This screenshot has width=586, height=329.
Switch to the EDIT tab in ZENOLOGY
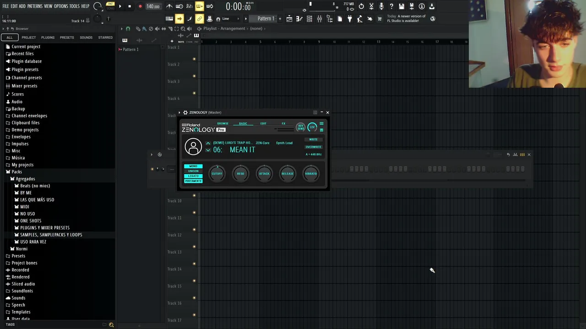263,123
